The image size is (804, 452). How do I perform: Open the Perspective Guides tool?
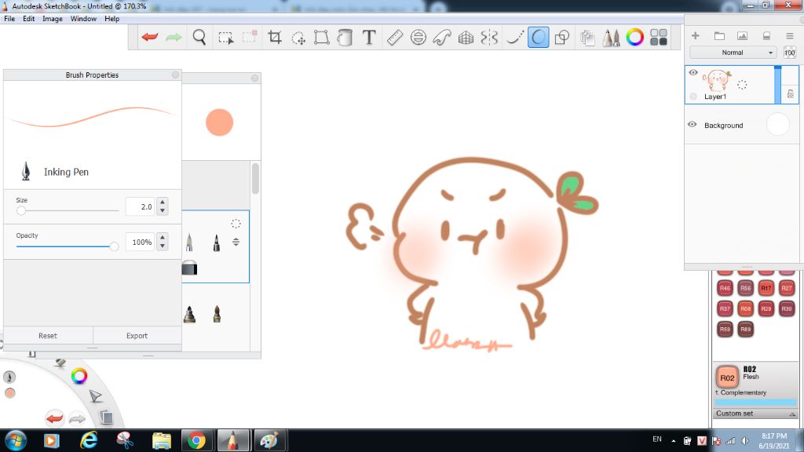(x=466, y=38)
